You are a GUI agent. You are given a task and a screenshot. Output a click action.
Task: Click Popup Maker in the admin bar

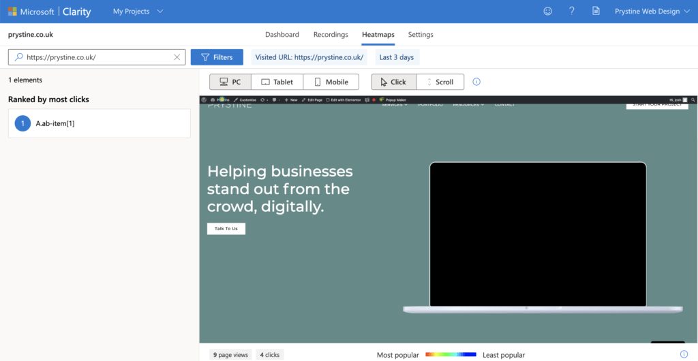393,100
